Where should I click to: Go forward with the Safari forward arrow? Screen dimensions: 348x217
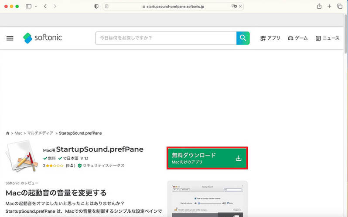55,6
